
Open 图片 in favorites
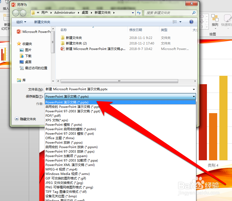click(x=25, y=50)
